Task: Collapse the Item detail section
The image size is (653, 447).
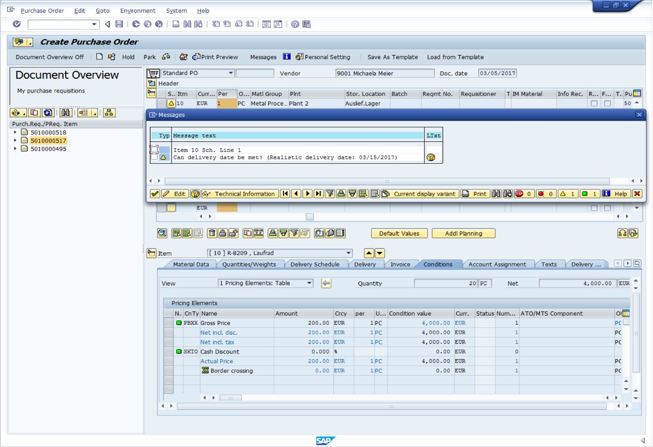Action: click(152, 253)
